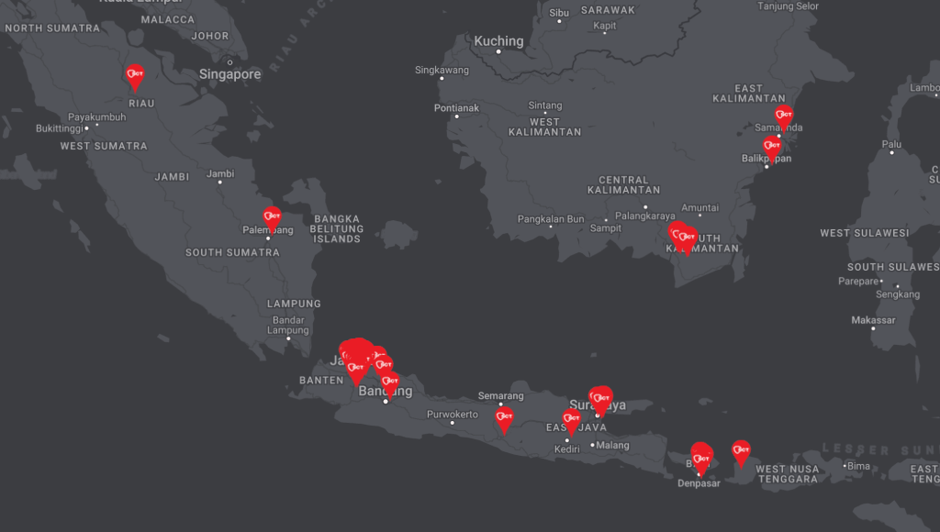Click the WEST SULAWESI region label
Viewport: 940px width, 532px height.
click(x=865, y=233)
